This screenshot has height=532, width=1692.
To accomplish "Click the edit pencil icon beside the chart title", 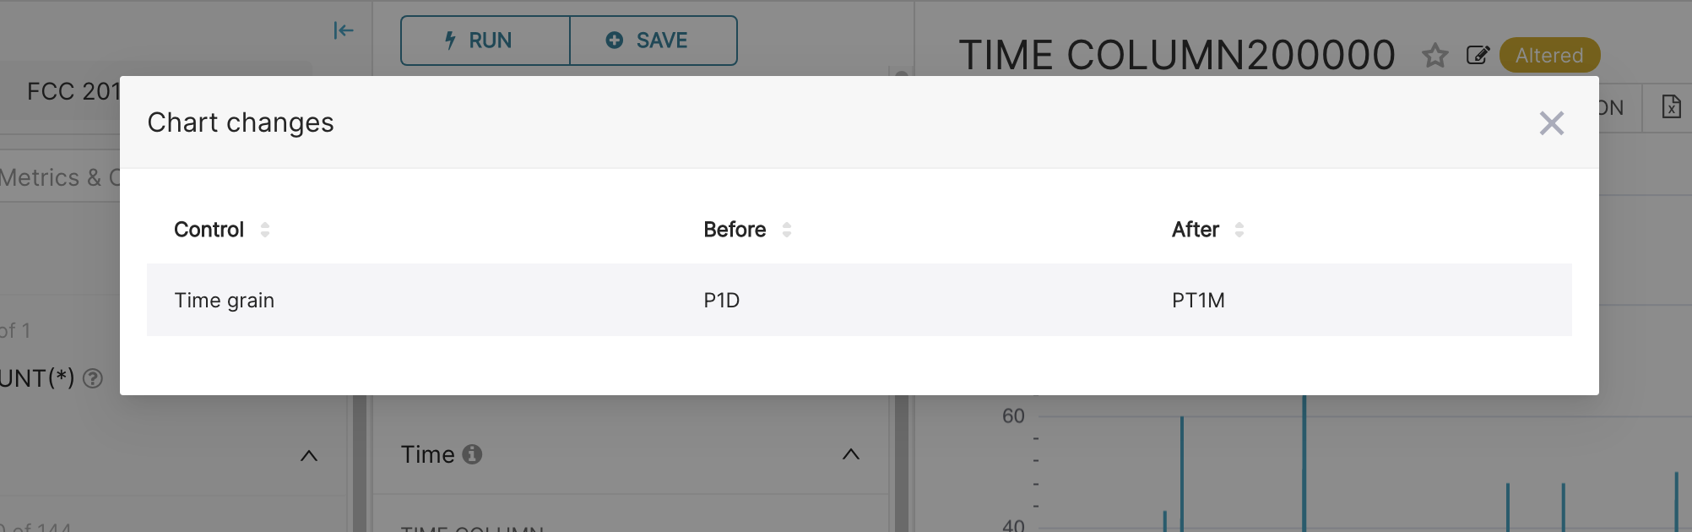I will (1478, 56).
